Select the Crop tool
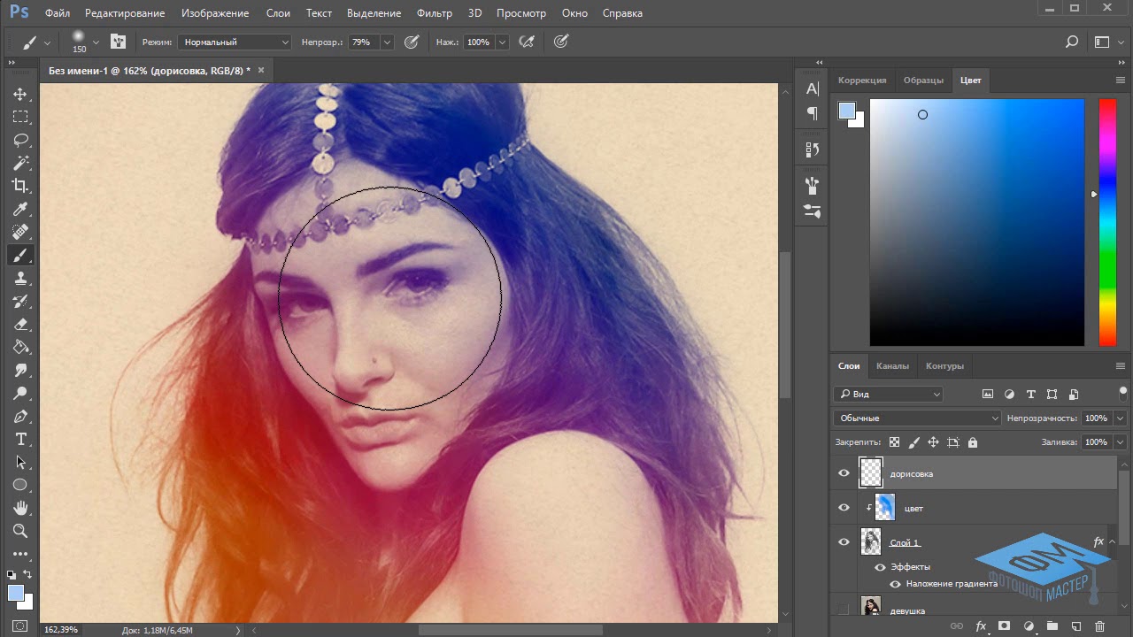 20,186
